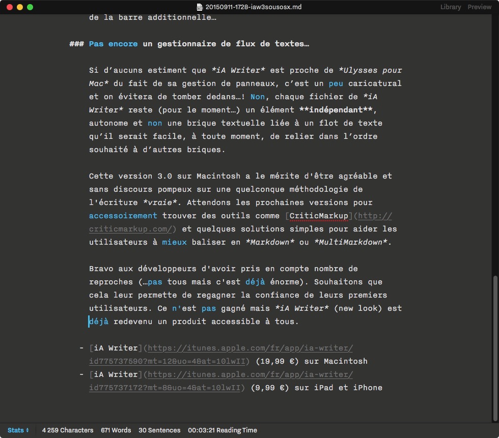
Task: Click the italic word 'MultiMarkdown'
Action: [x=351, y=242]
